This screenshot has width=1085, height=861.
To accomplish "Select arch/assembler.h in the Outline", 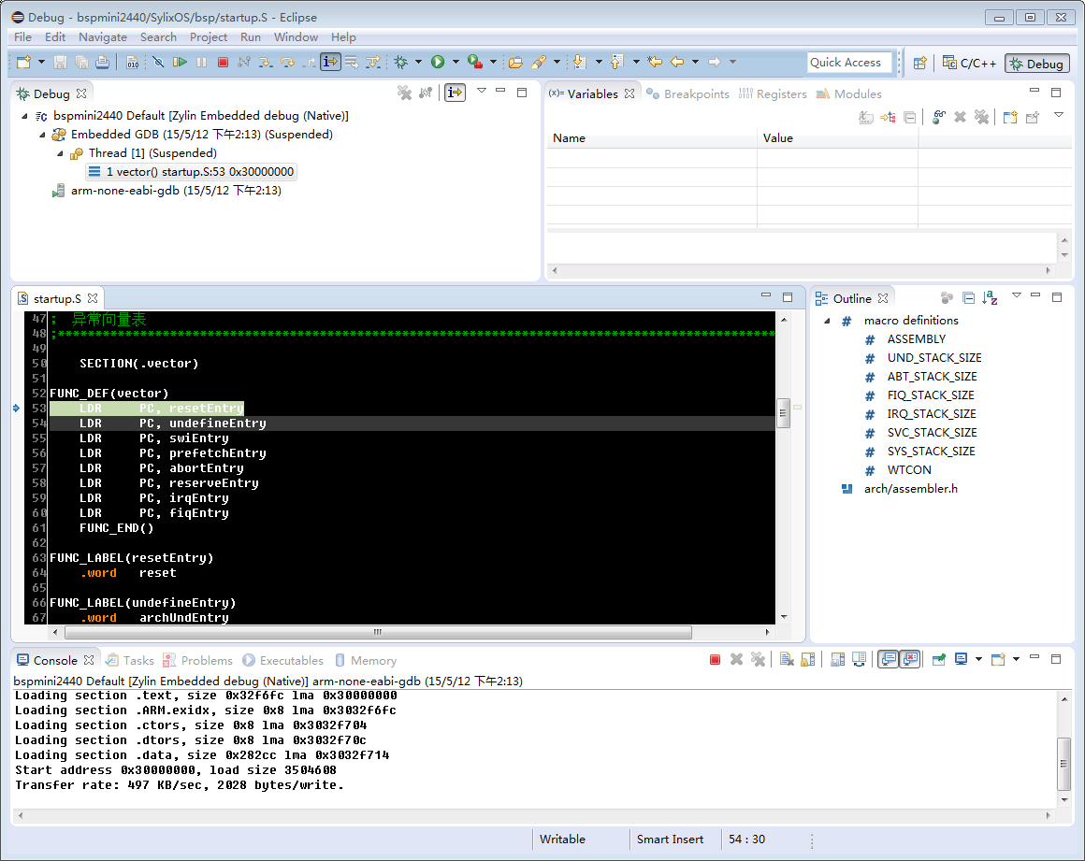I will [x=911, y=489].
